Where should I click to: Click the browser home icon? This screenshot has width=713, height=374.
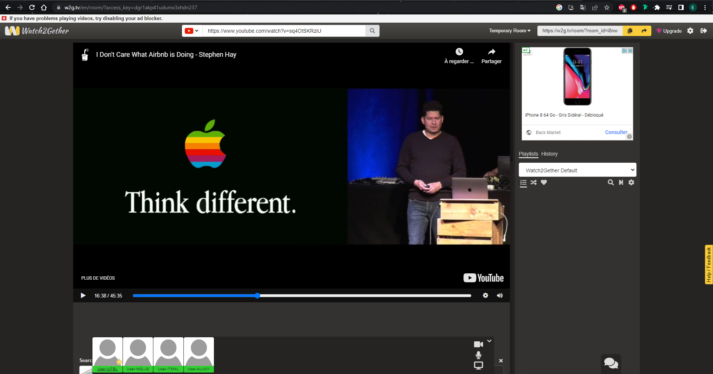click(44, 7)
